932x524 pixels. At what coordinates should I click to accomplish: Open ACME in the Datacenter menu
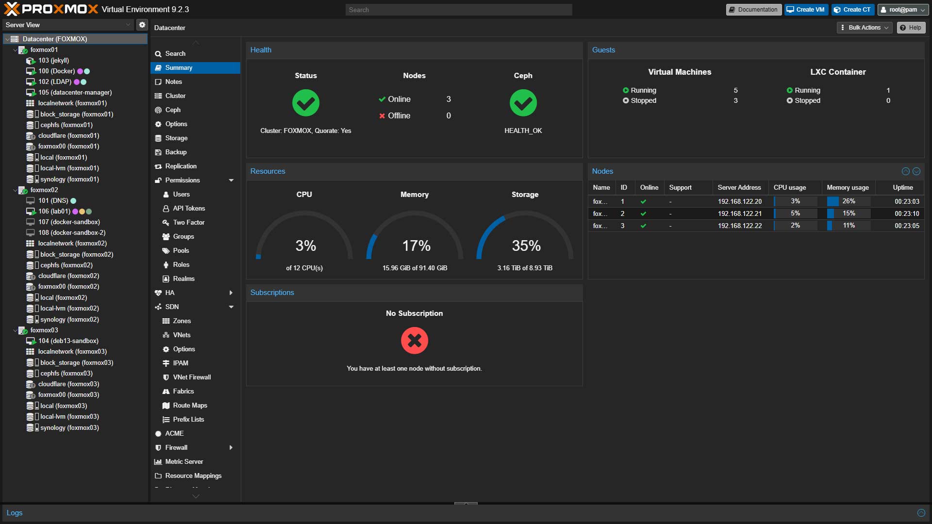tap(195, 434)
